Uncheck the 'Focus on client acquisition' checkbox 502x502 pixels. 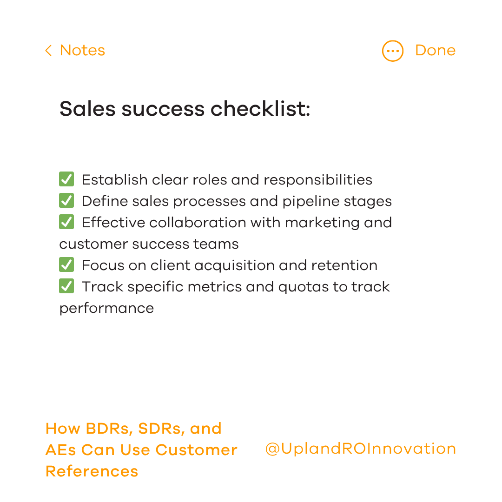66,265
